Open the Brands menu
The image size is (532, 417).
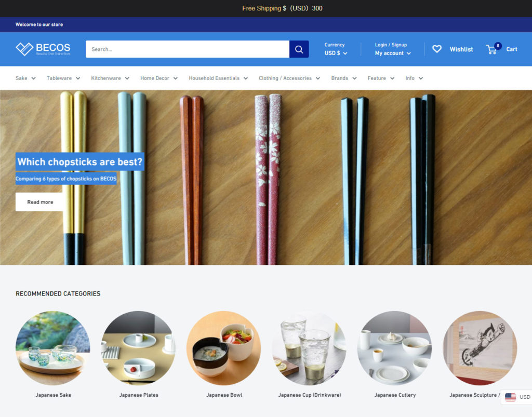[344, 78]
